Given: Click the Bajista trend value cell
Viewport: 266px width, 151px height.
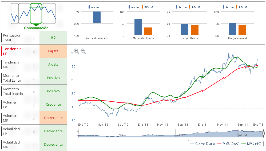Looking at the screenshot, I should pyautogui.click(x=53, y=51).
